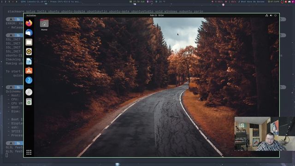The width and height of the screenshot is (295, 166).
Task: Click the 27.78 GiB memory indicator
Action: coord(137,1)
